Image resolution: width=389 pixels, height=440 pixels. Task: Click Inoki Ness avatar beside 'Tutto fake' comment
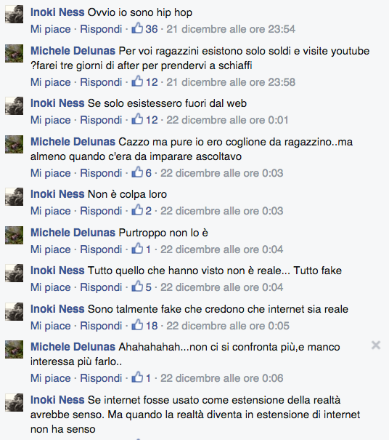tap(14, 273)
